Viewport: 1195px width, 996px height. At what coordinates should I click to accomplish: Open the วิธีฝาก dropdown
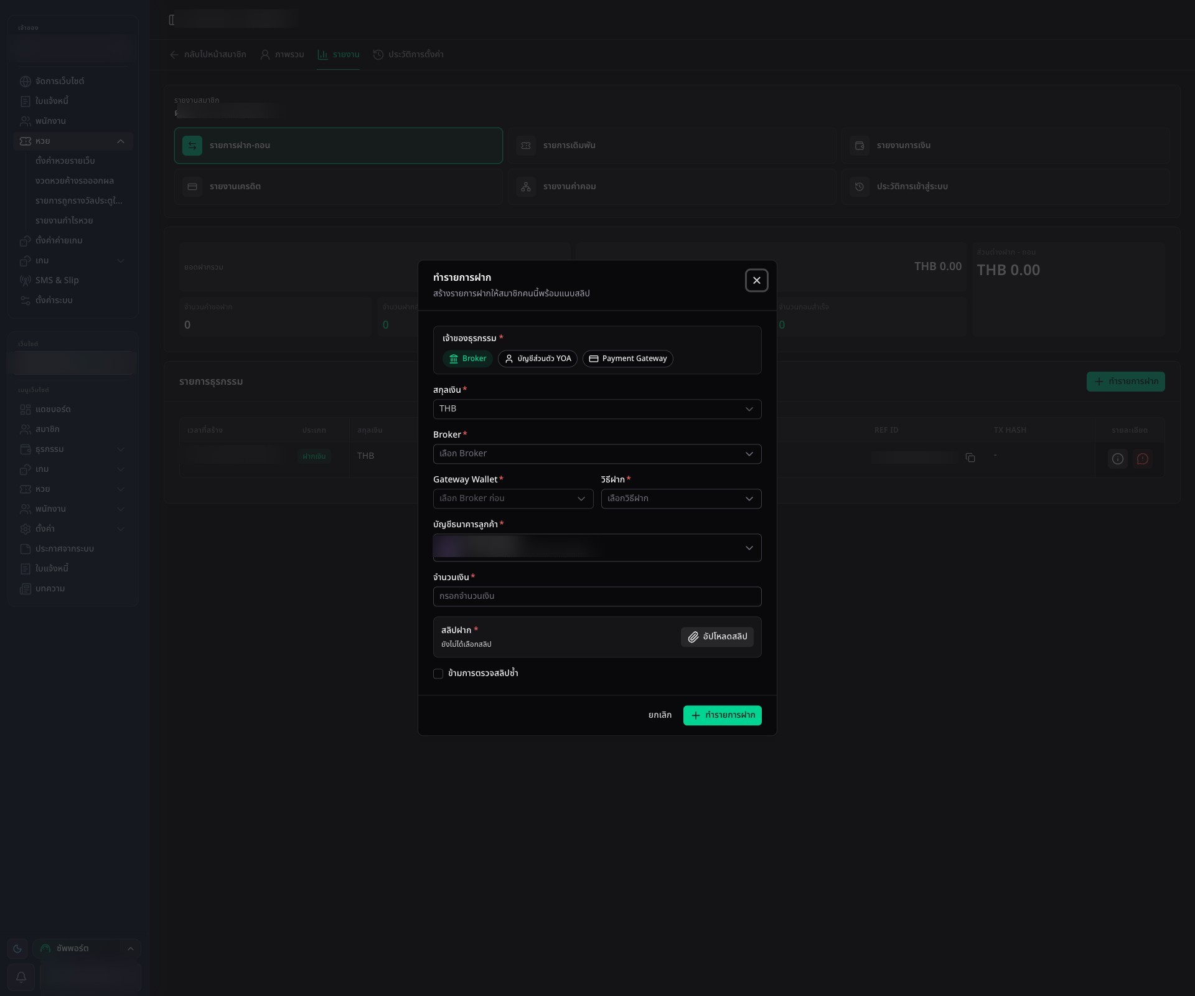681,499
